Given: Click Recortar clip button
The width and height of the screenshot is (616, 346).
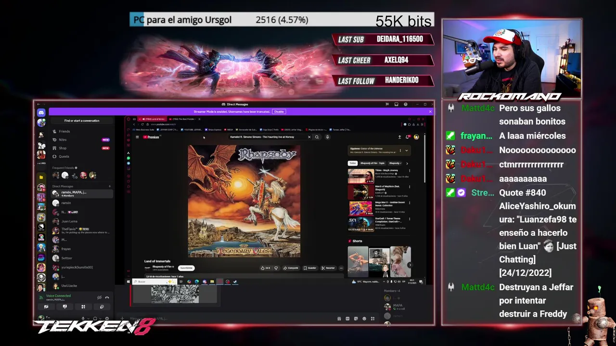Looking at the screenshot, I should pyautogui.click(x=328, y=268).
